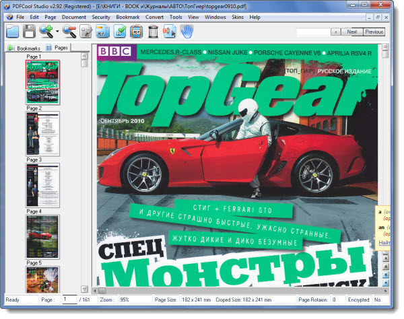Screen dimensions: 404x319
Task: Click the Open file folder icon
Action: point(13,31)
